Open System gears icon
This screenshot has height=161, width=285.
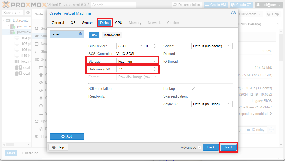(x=37, y=59)
